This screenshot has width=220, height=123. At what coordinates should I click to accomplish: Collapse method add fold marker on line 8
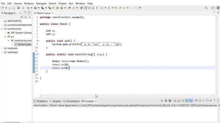(39, 41)
